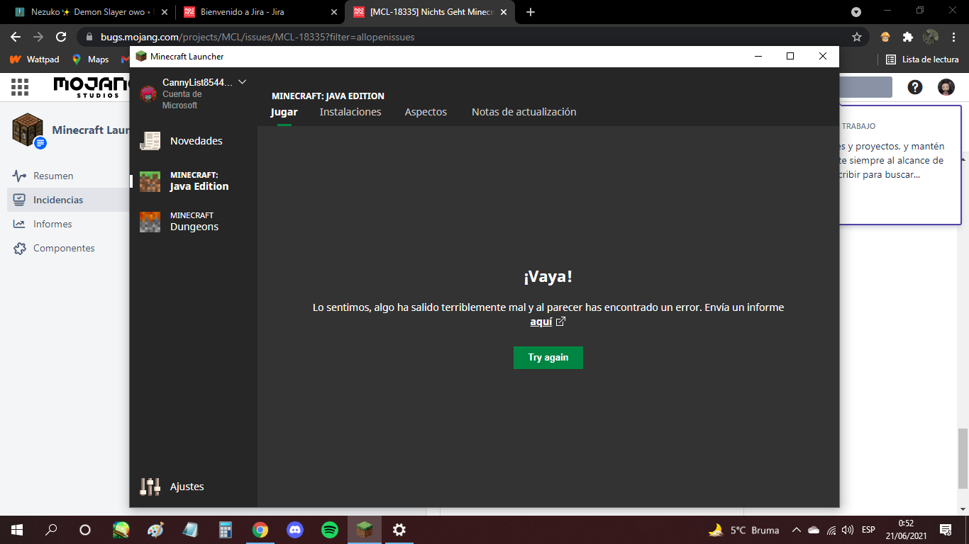Switch to the Aspectos tab
Image resolution: width=969 pixels, height=544 pixels.
pos(426,112)
